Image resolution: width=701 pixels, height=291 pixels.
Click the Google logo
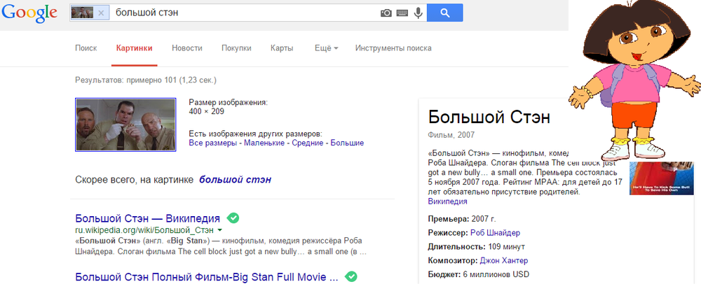pyautogui.click(x=31, y=13)
